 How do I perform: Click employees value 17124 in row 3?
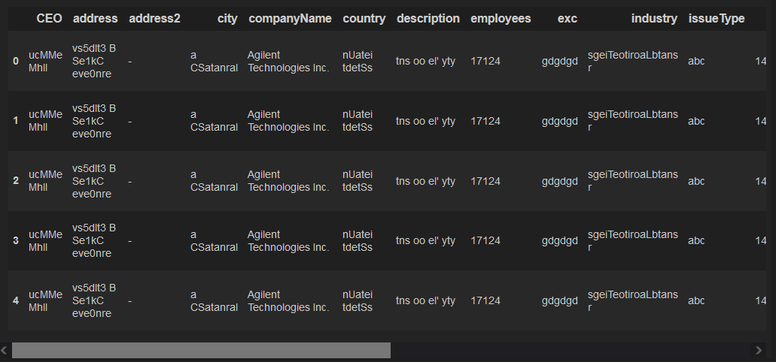485,241
